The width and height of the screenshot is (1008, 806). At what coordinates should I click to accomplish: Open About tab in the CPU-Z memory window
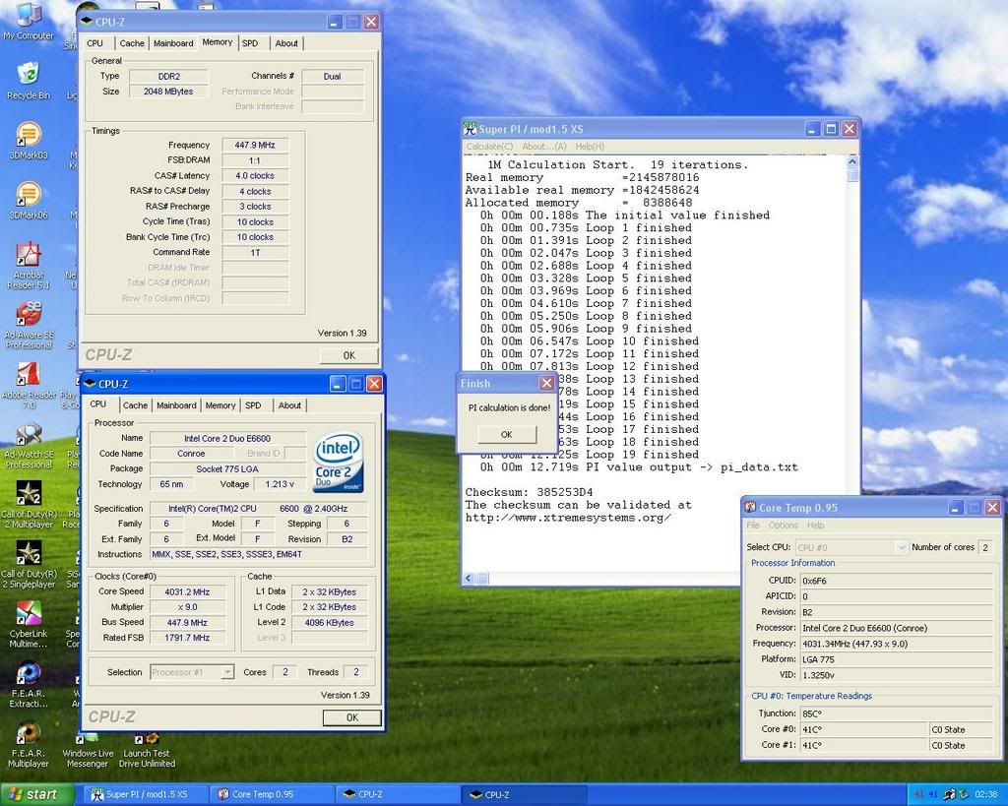[286, 43]
